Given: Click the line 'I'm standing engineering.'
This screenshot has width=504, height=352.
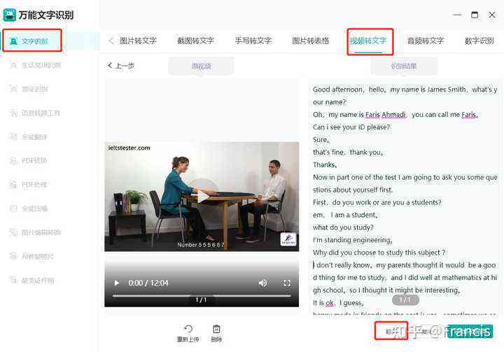Looking at the screenshot, I should point(353,240).
